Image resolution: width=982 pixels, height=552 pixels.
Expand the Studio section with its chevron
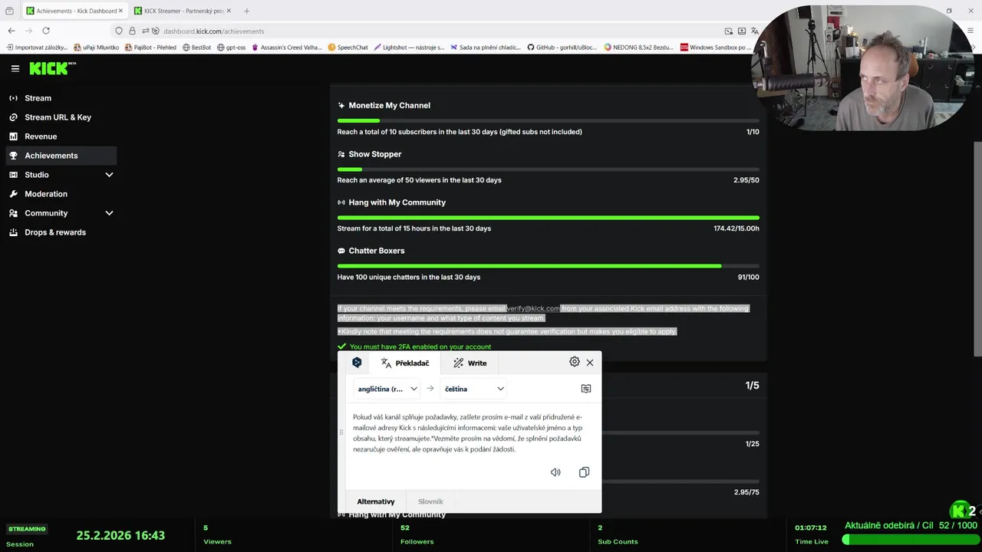coord(109,175)
